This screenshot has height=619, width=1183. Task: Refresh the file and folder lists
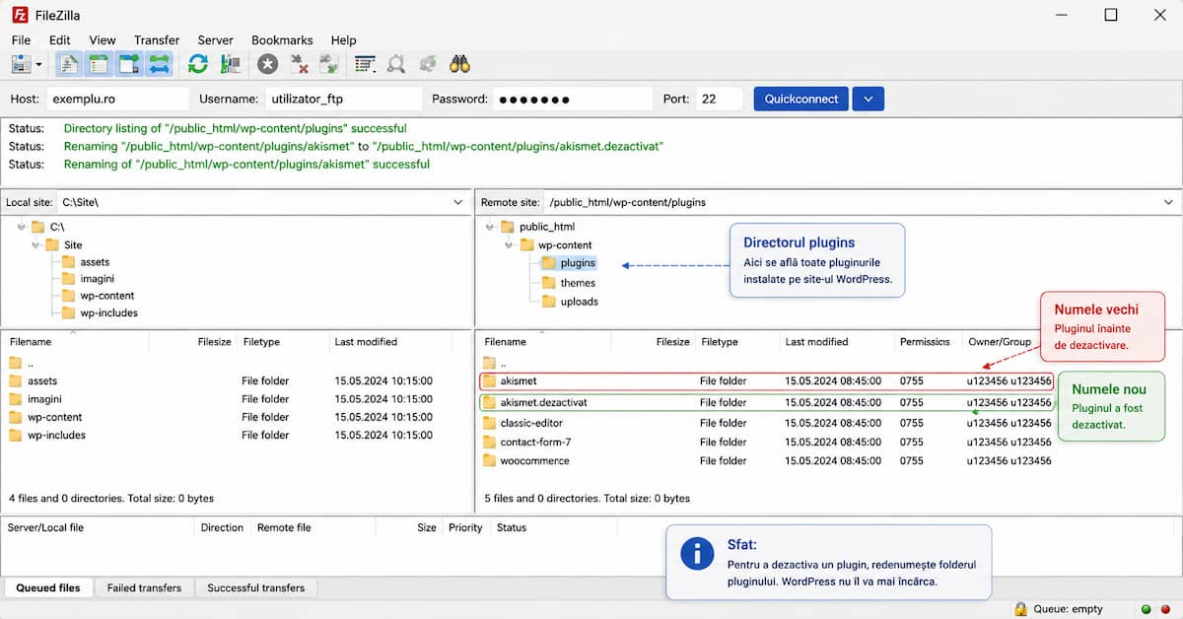tap(198, 64)
